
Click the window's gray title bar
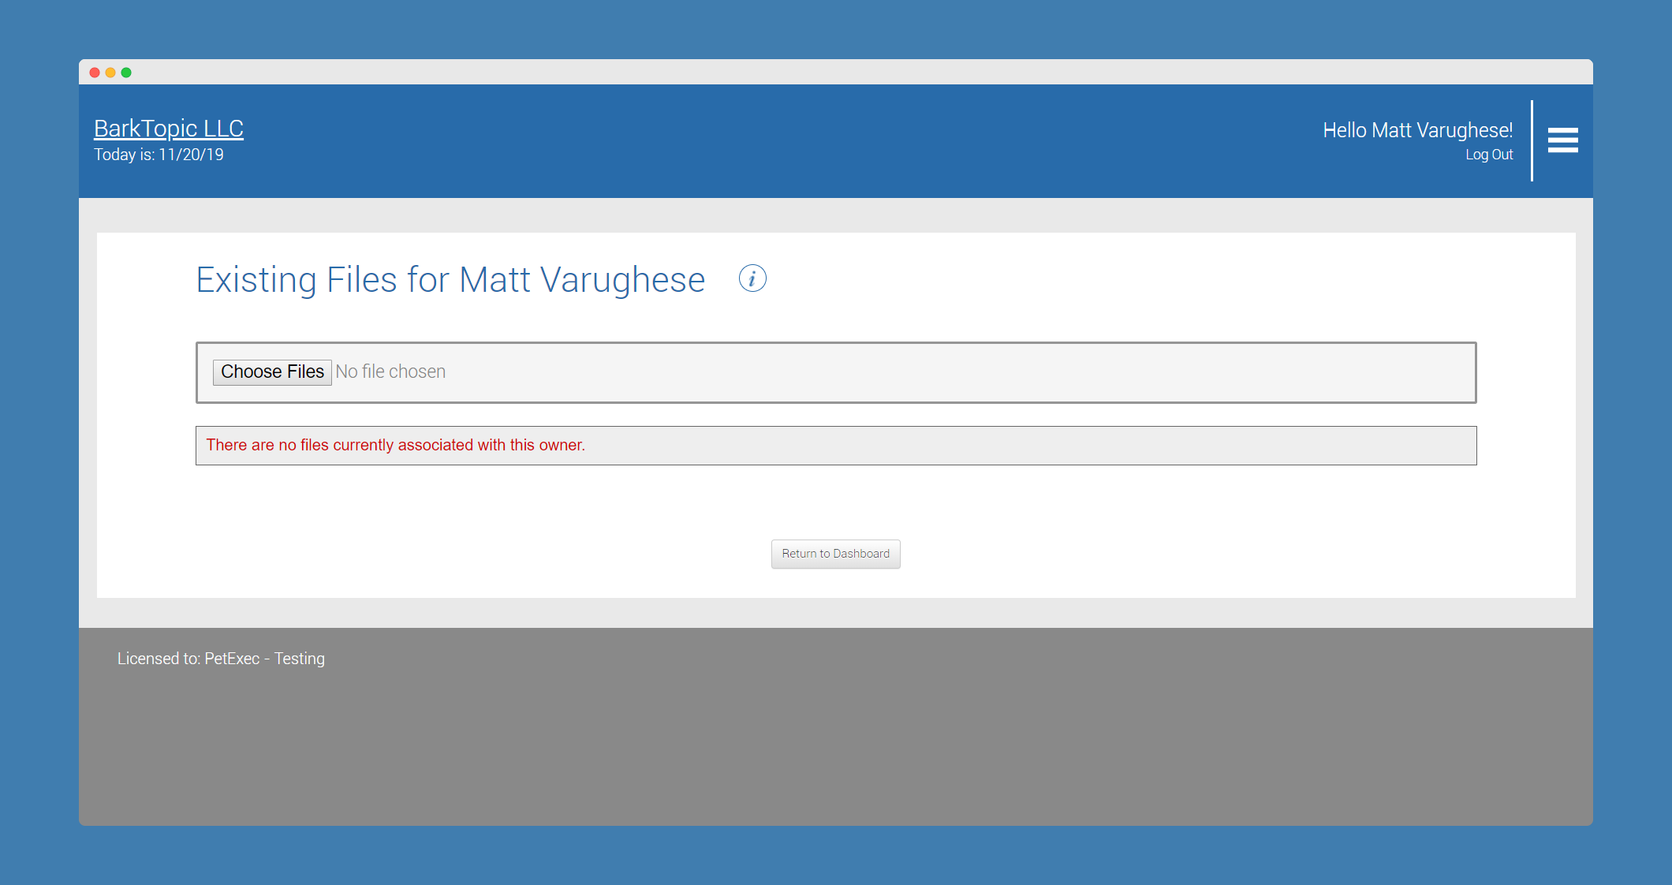tap(836, 72)
